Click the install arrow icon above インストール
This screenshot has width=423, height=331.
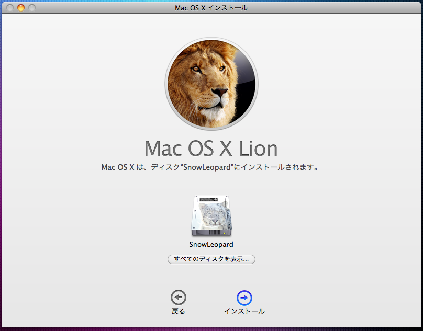(x=244, y=298)
